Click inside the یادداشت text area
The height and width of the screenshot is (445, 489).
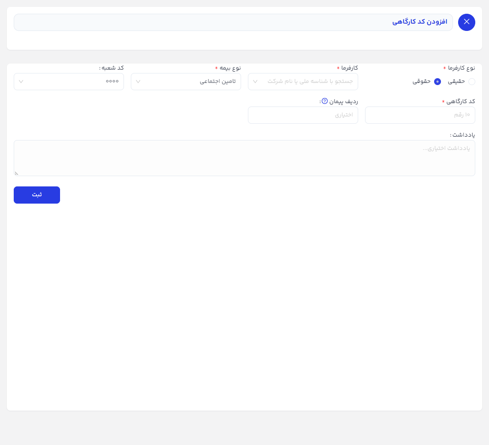pyautogui.click(x=244, y=158)
